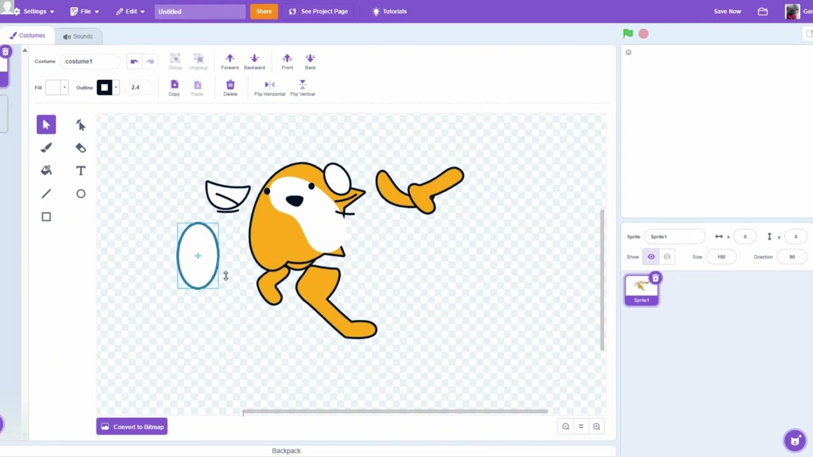Select the Fill bucket tool
This screenshot has width=813, height=457.
tap(46, 171)
